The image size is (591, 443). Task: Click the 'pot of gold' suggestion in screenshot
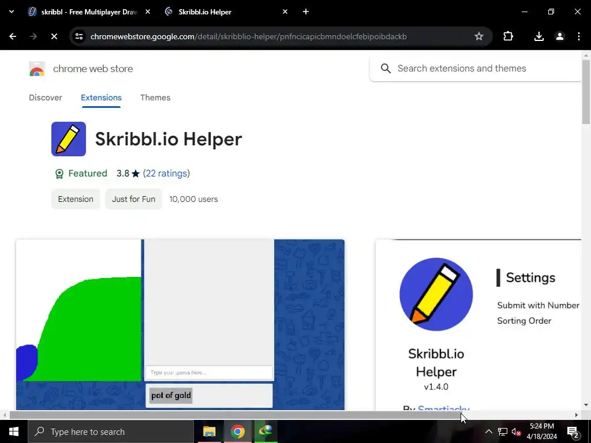(x=171, y=396)
